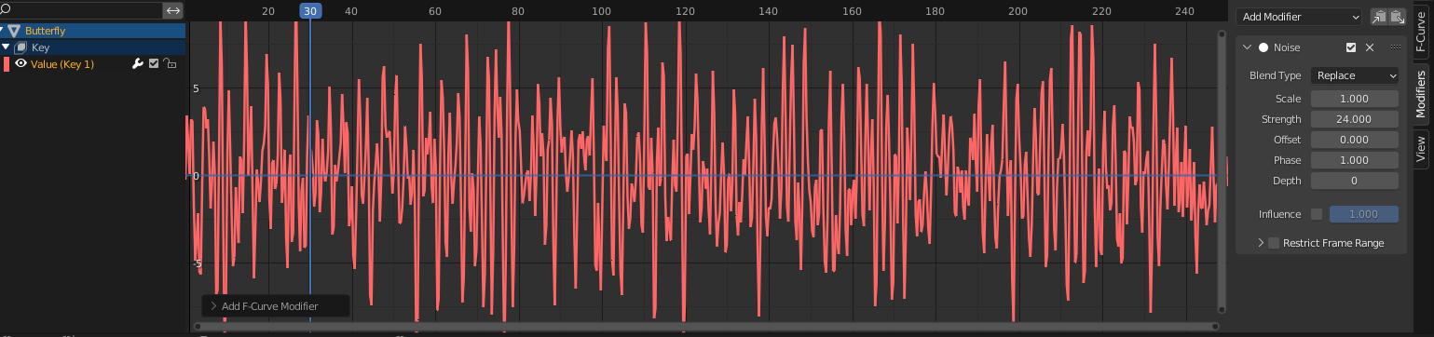Click the Phase value field
This screenshot has height=337, width=1434.
1355,160
